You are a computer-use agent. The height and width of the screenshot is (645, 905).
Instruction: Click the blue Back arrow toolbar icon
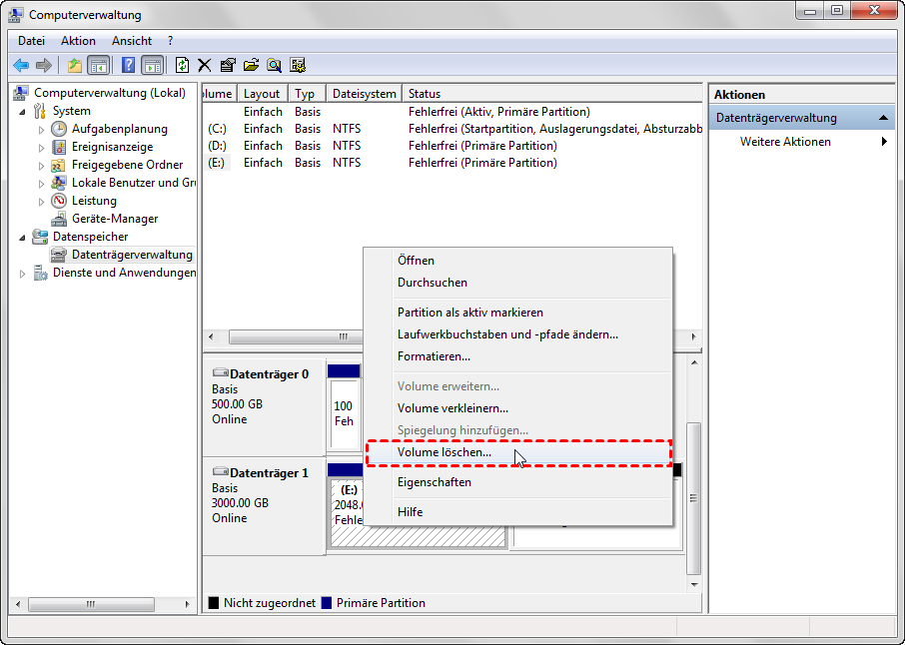tap(21, 65)
